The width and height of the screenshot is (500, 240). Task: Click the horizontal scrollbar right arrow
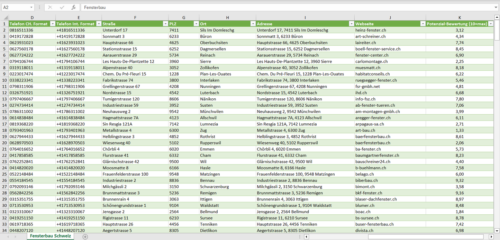click(x=491, y=237)
